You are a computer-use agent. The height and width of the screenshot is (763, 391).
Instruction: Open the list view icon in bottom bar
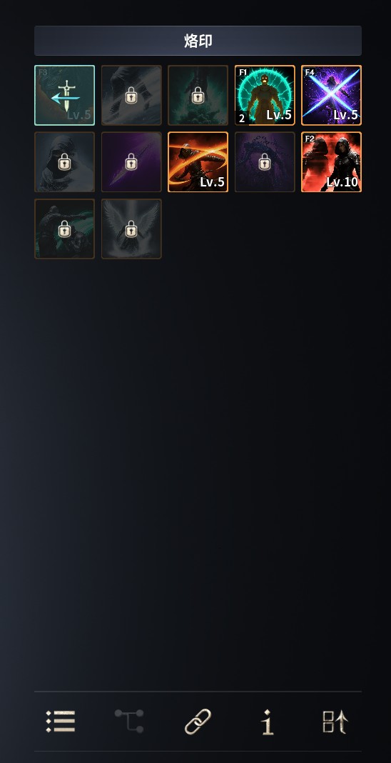(61, 721)
